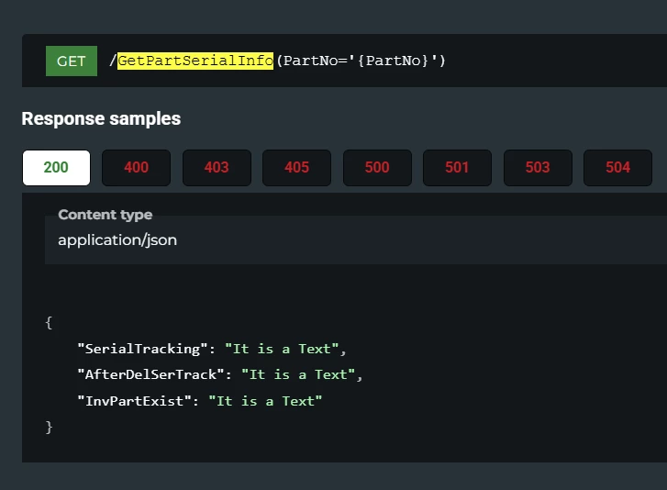The width and height of the screenshot is (667, 490).
Task: Switch to the 504 response tab
Action: click(x=617, y=167)
